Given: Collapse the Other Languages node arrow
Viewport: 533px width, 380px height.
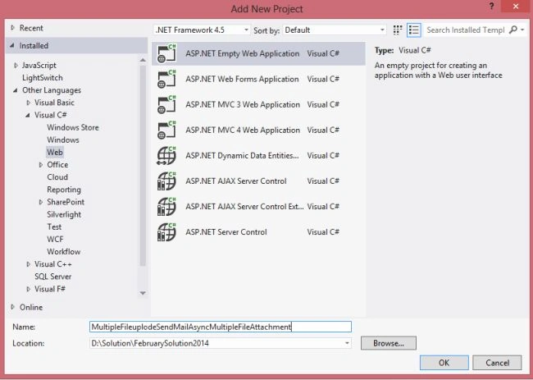Looking at the screenshot, I should (x=16, y=90).
